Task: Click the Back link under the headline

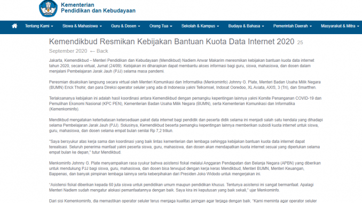Action: 99,51
